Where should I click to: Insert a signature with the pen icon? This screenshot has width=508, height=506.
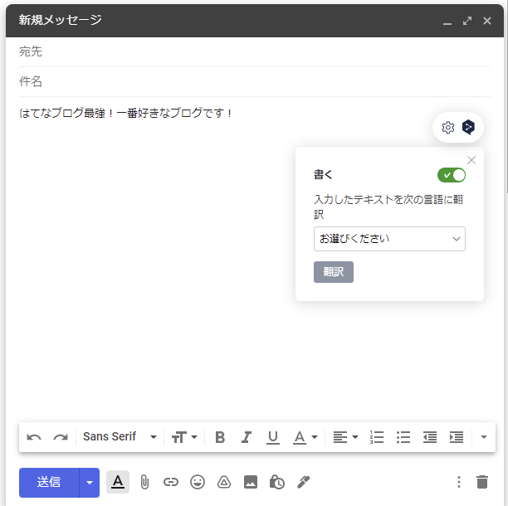304,483
